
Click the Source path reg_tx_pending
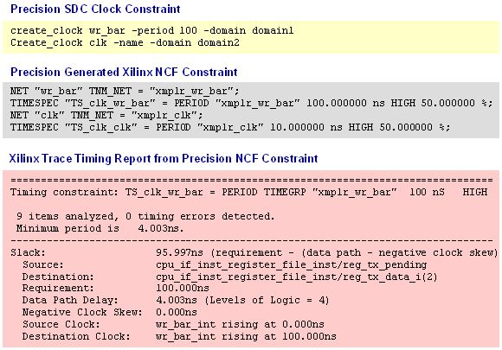point(292,265)
